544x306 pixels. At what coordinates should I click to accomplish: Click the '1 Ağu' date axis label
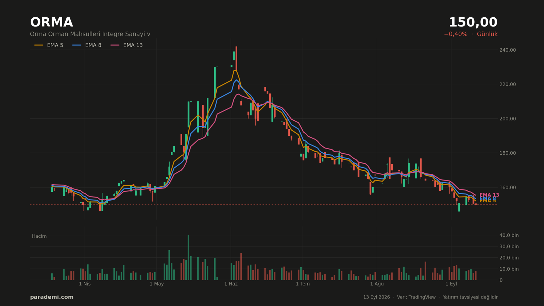tap(377, 284)
